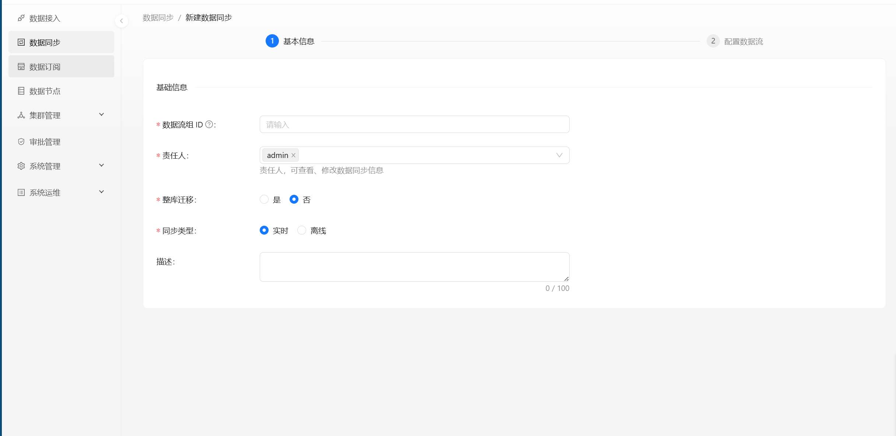Viewport: 896px width, 436px height.
Task: Click the help icon beside 数据流组 ID
Action: point(209,124)
